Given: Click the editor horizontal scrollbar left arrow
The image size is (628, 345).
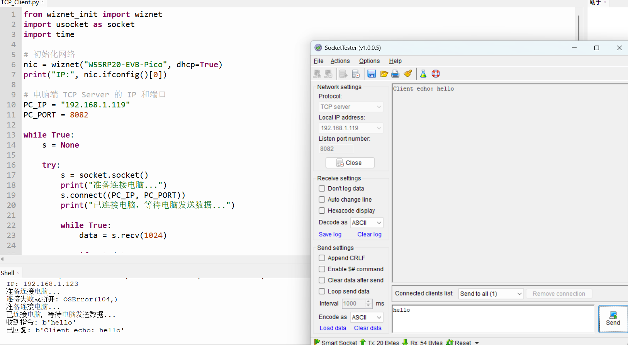Looking at the screenshot, I should pos(2,259).
